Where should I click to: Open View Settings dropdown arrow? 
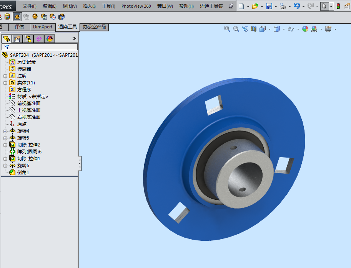pyautogui.click(x=335, y=29)
